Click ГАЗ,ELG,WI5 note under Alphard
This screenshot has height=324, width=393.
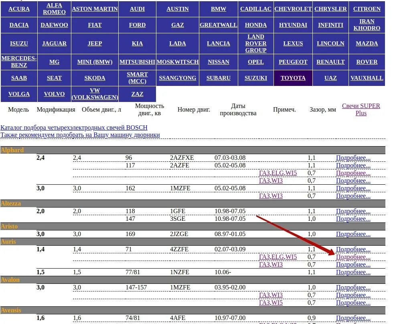(x=278, y=173)
